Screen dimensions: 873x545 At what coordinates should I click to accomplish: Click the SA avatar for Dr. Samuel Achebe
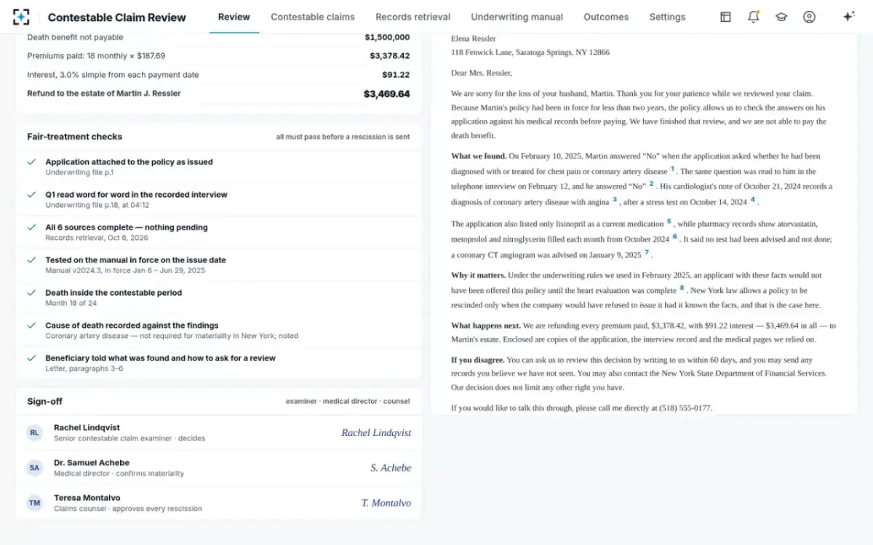pyautogui.click(x=34, y=468)
